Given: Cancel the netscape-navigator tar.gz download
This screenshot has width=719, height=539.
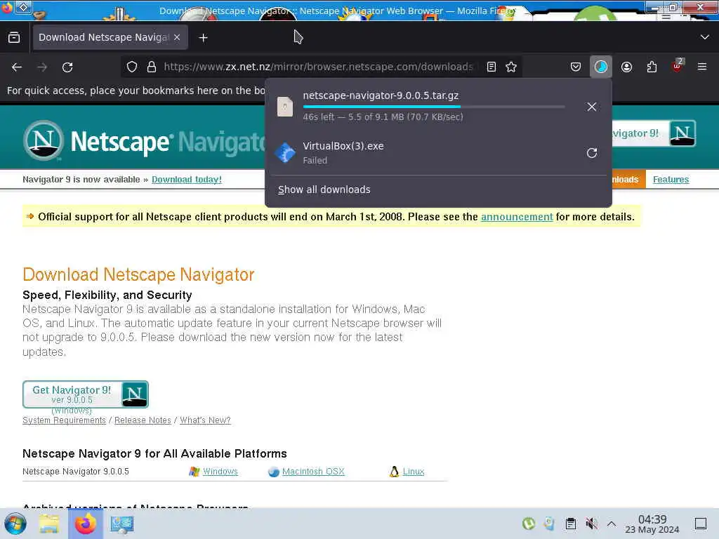Looking at the screenshot, I should pyautogui.click(x=591, y=107).
